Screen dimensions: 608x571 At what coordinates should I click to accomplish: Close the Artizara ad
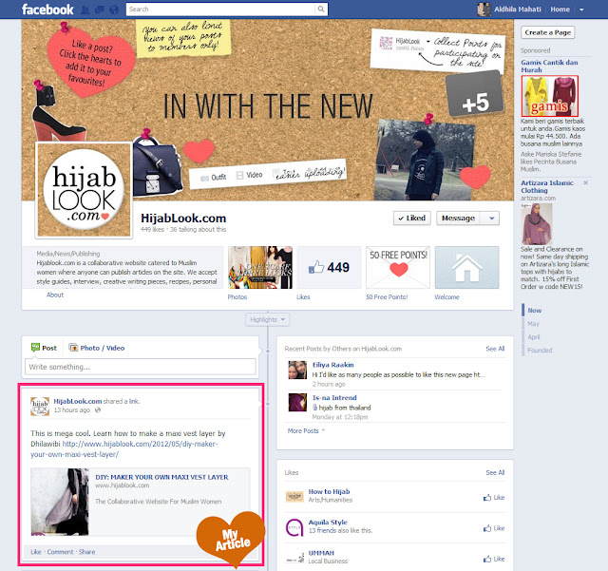click(x=585, y=182)
